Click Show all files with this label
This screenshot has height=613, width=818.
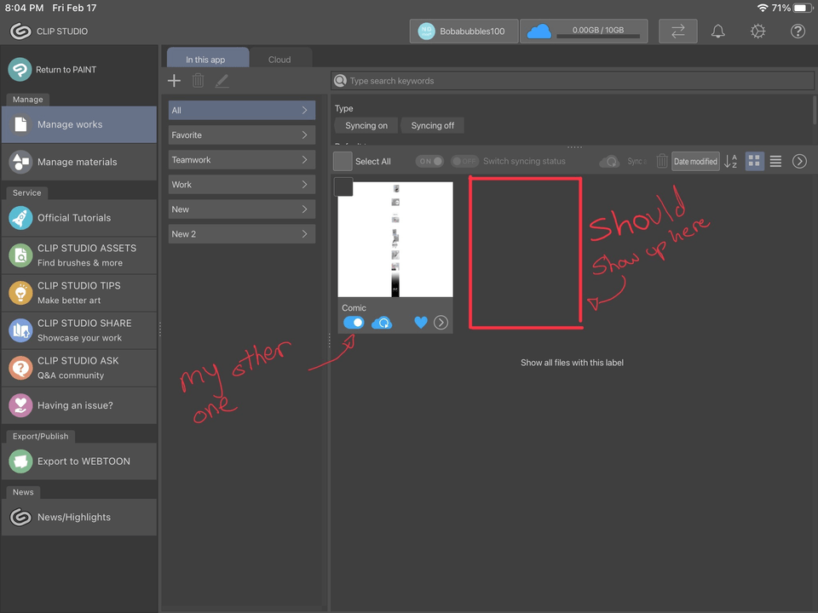pos(572,362)
